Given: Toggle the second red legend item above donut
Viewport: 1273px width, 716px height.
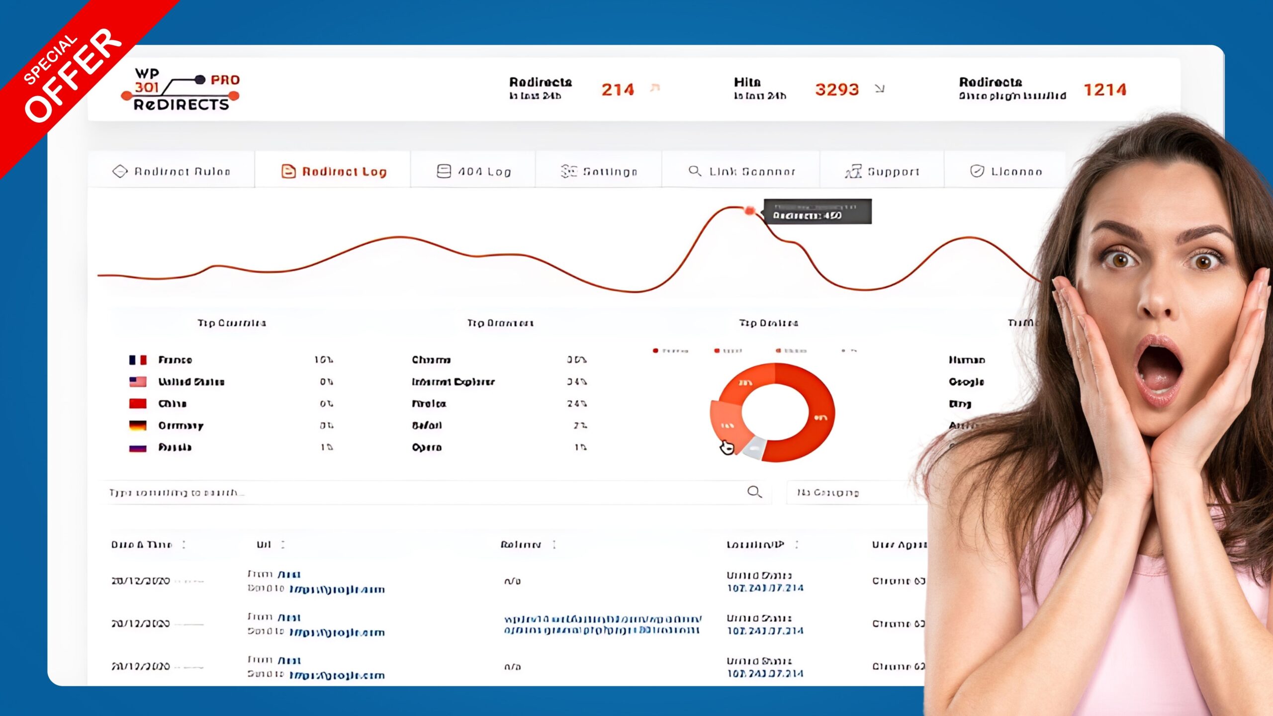Looking at the screenshot, I should point(728,351).
